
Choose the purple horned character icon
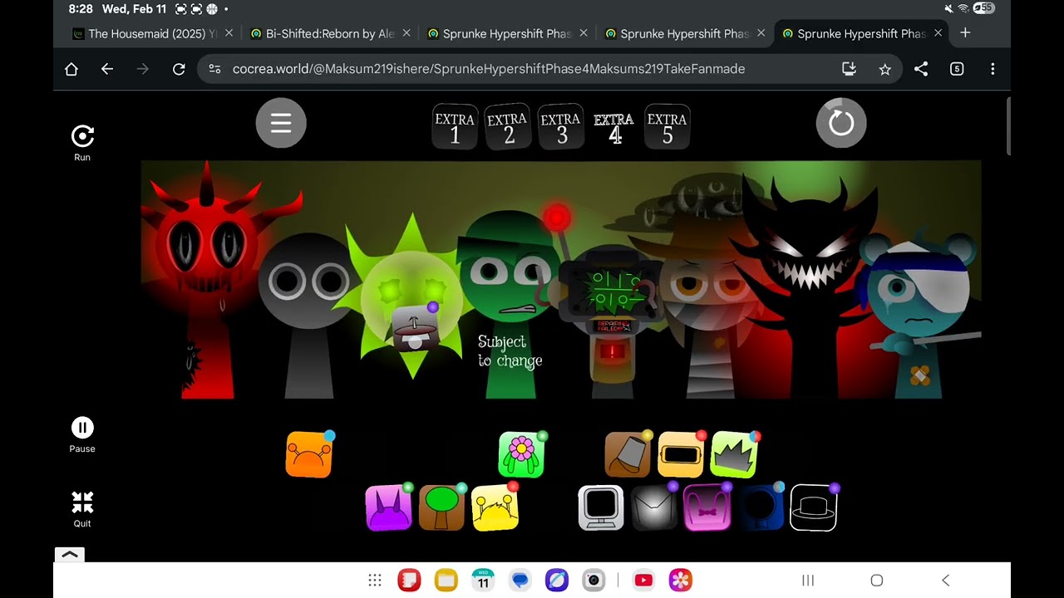388,508
